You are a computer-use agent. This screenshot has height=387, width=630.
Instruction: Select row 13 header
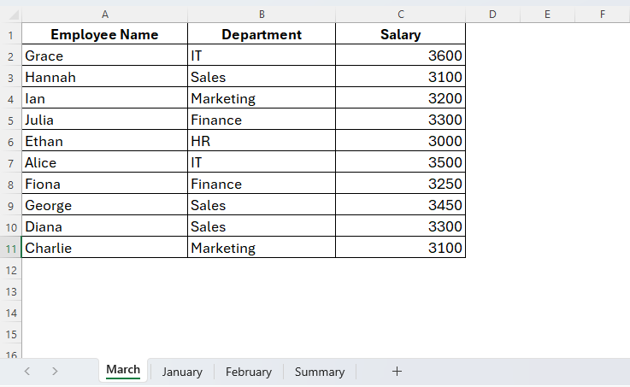(x=11, y=291)
